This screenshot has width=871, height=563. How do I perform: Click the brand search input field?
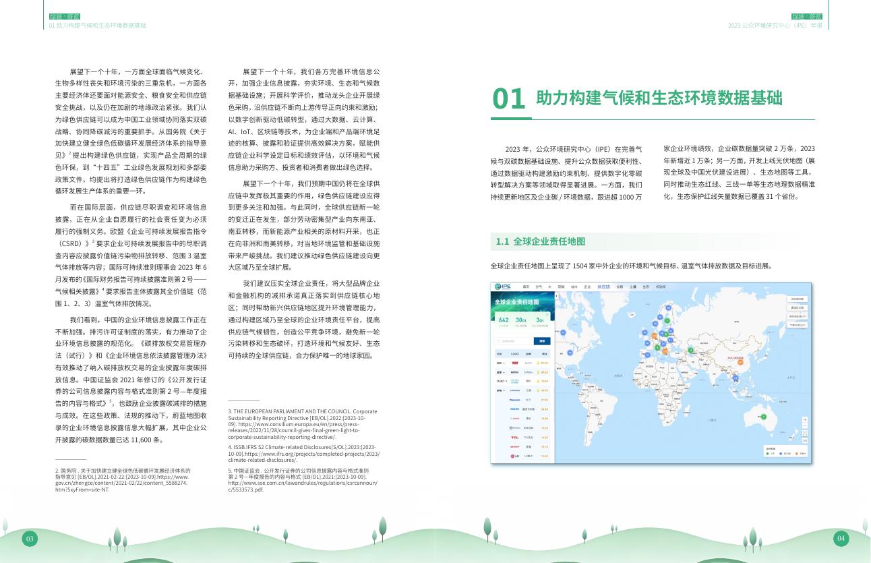click(514, 341)
